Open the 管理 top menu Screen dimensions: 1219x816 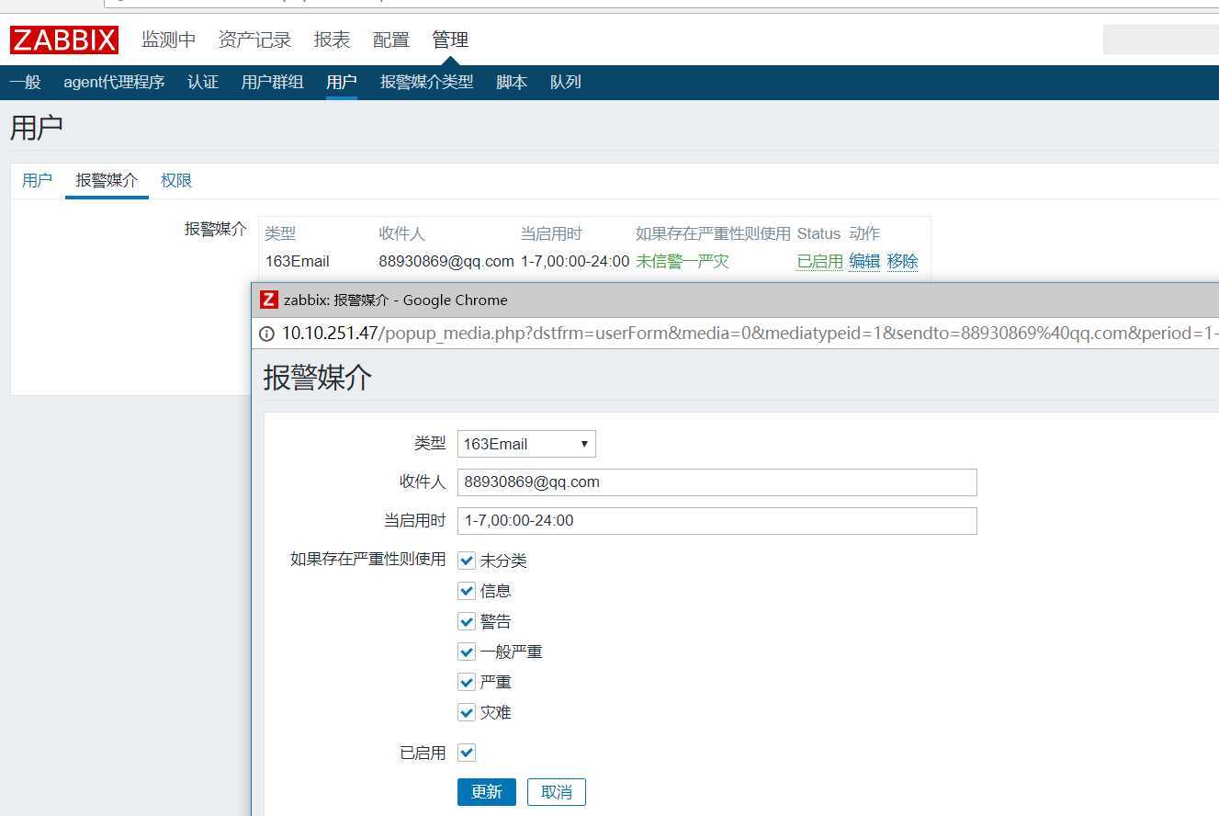pyautogui.click(x=450, y=40)
